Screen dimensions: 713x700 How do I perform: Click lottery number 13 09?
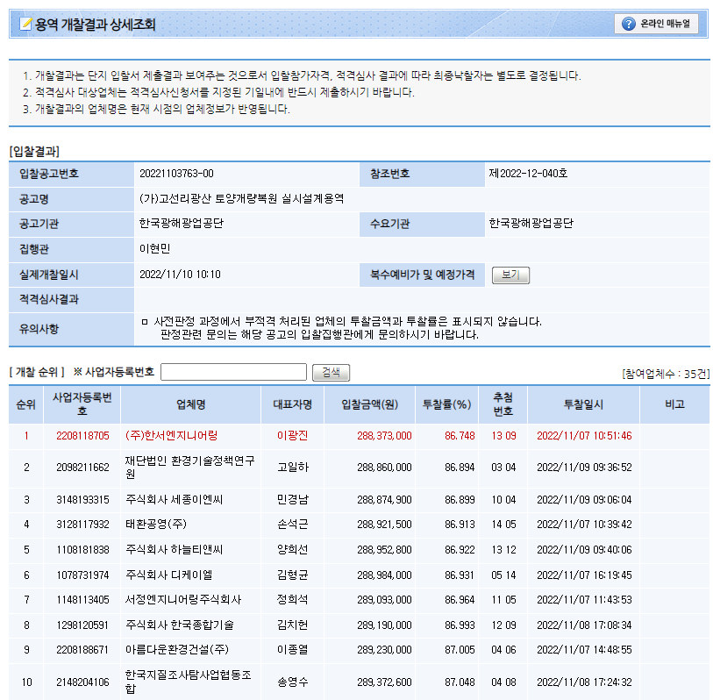tap(503, 436)
